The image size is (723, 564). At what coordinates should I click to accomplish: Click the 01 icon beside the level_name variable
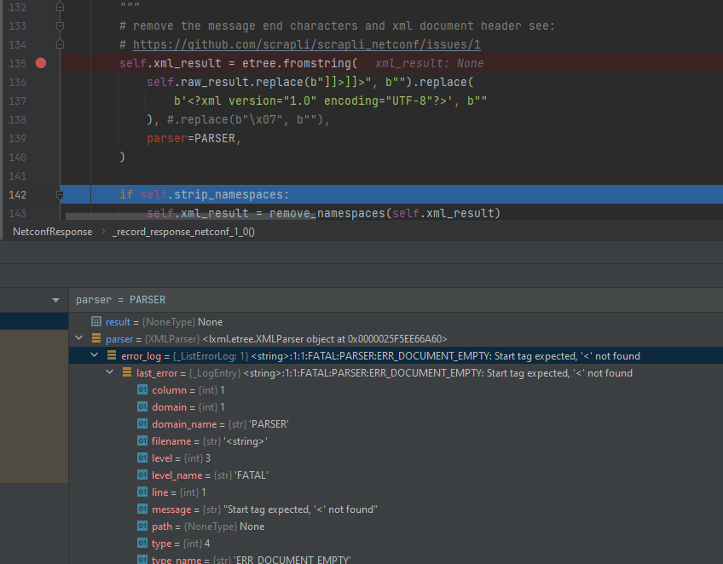142,475
